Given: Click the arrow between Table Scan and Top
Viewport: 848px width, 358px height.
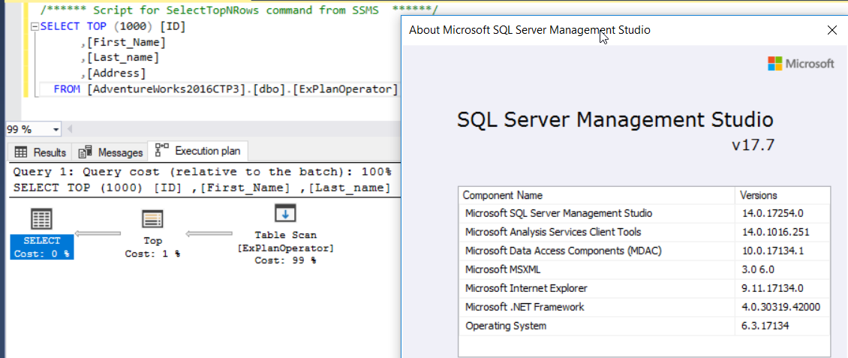Looking at the screenshot, I should coord(211,234).
